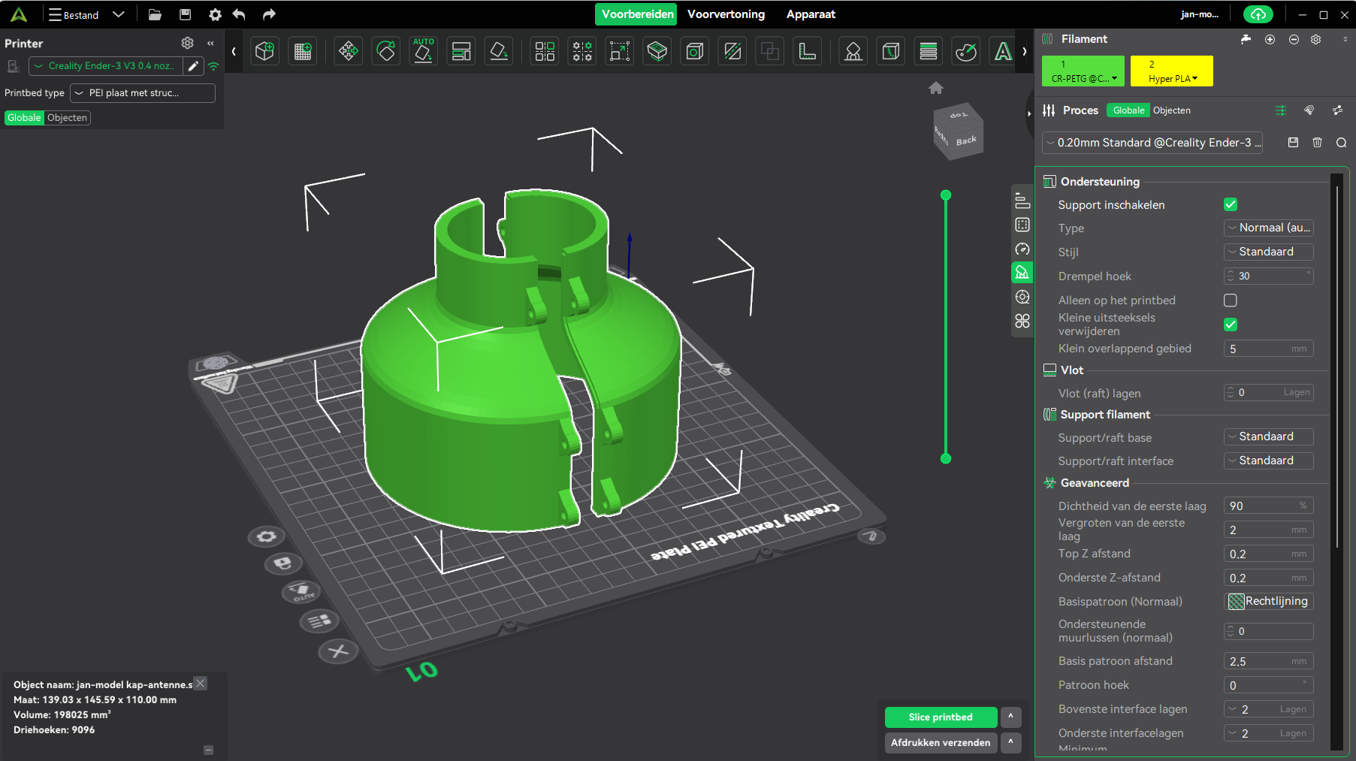Toggle Kleine uitsteeksels verwijderen checkbox
The image size is (1356, 761).
coord(1231,325)
